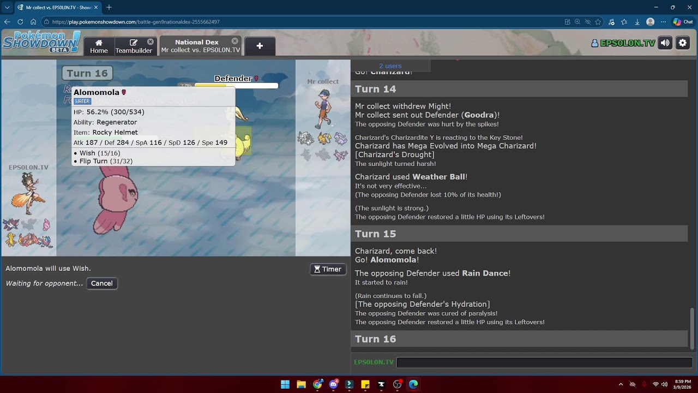The width and height of the screenshot is (698, 393).
Task: Click the 'Ability: Regenerator' tooltip line
Action: [105, 122]
